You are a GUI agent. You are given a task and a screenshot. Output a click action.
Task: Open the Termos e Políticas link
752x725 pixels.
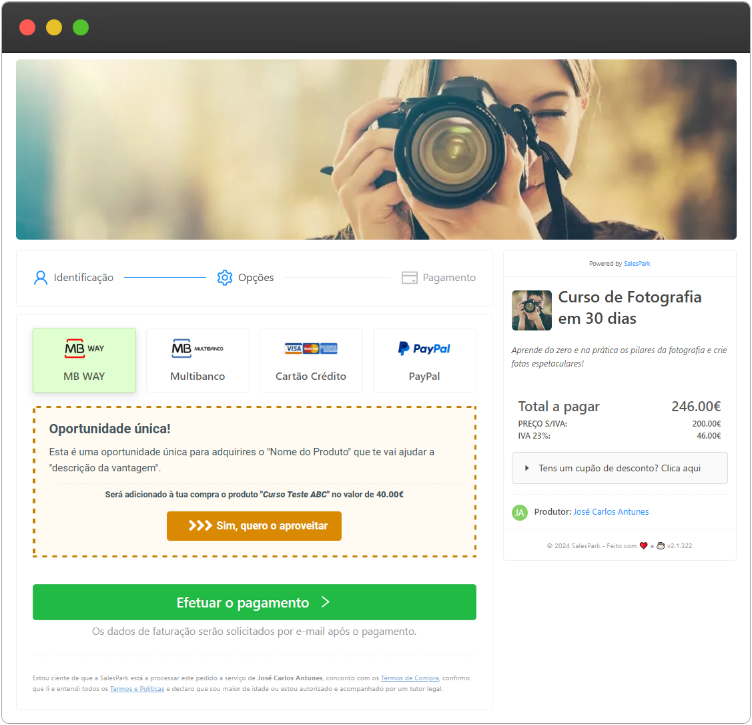tap(137, 689)
